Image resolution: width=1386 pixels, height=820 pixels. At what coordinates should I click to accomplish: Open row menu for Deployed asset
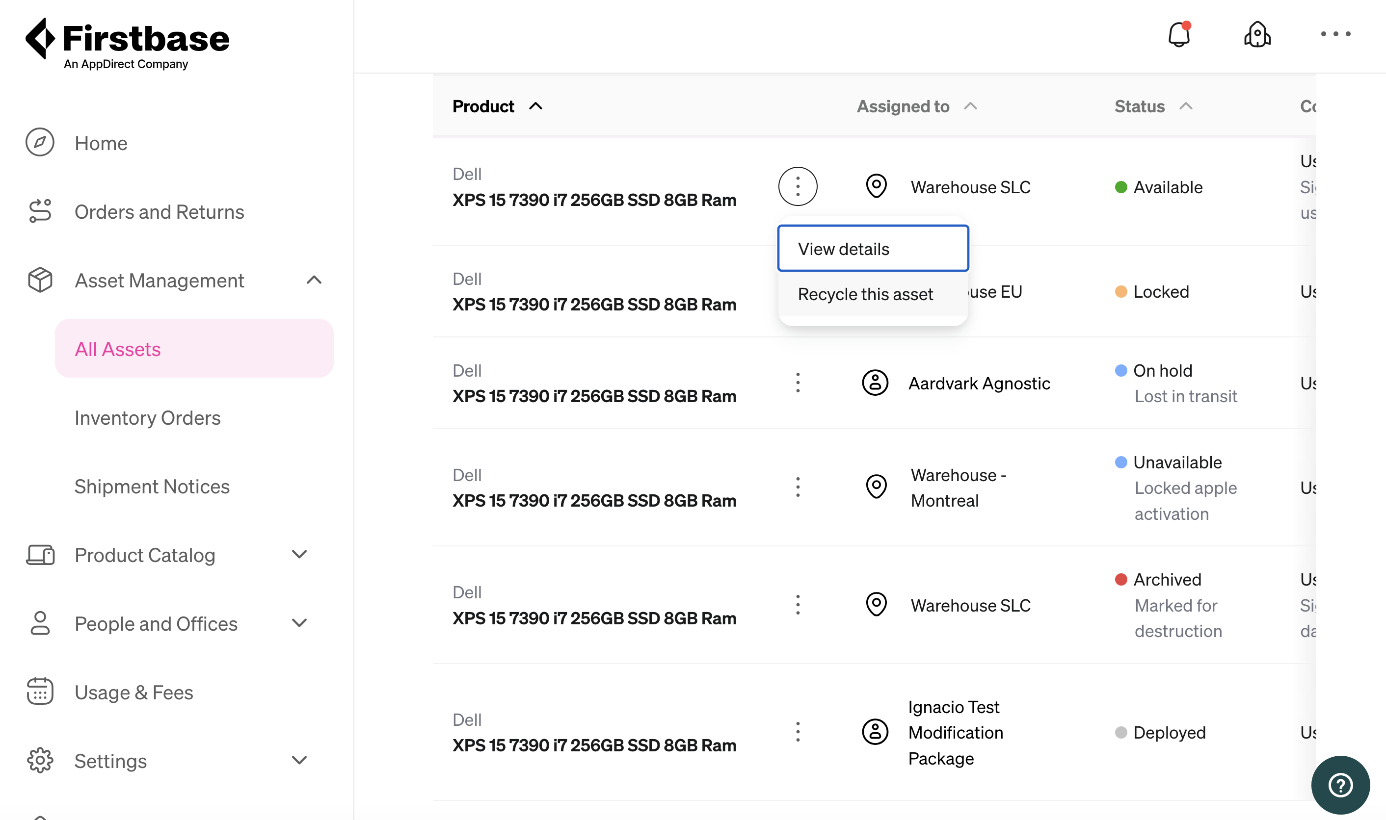click(x=797, y=732)
